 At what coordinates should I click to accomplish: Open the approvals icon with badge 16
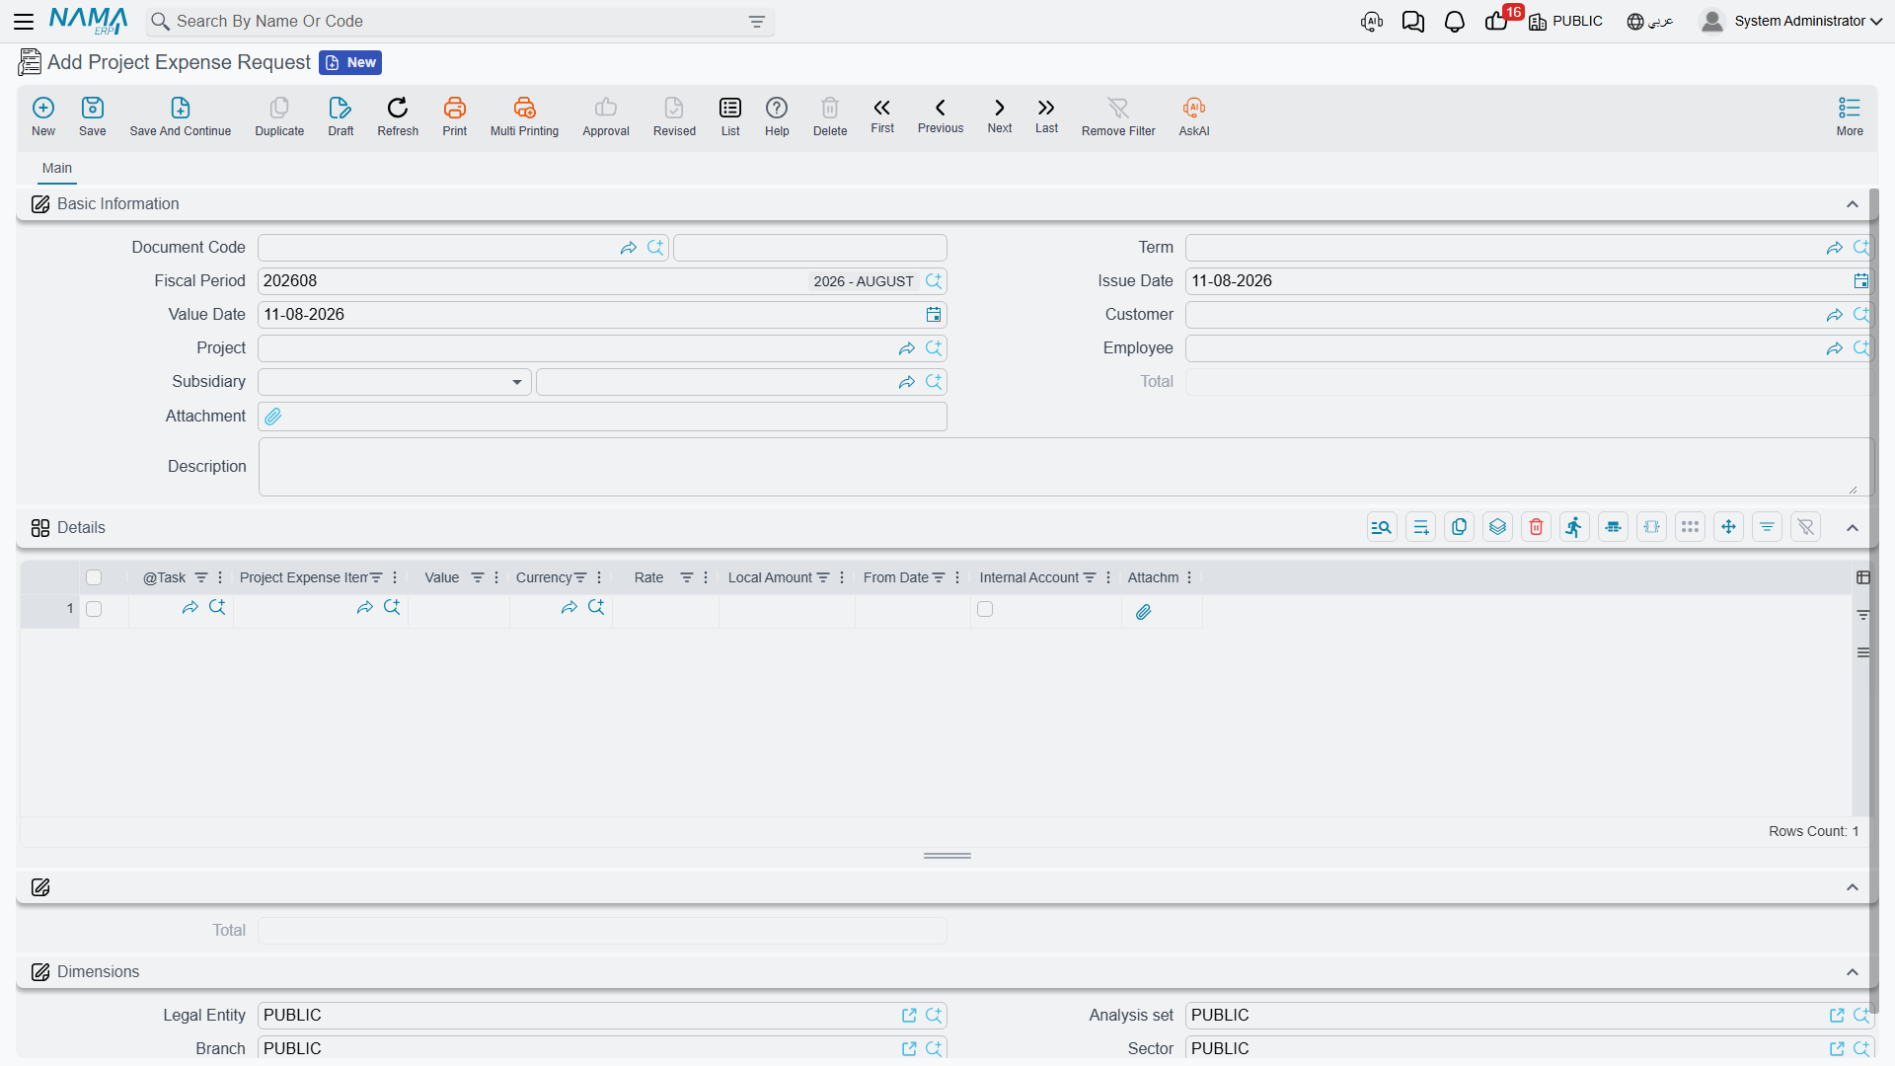(x=1497, y=21)
